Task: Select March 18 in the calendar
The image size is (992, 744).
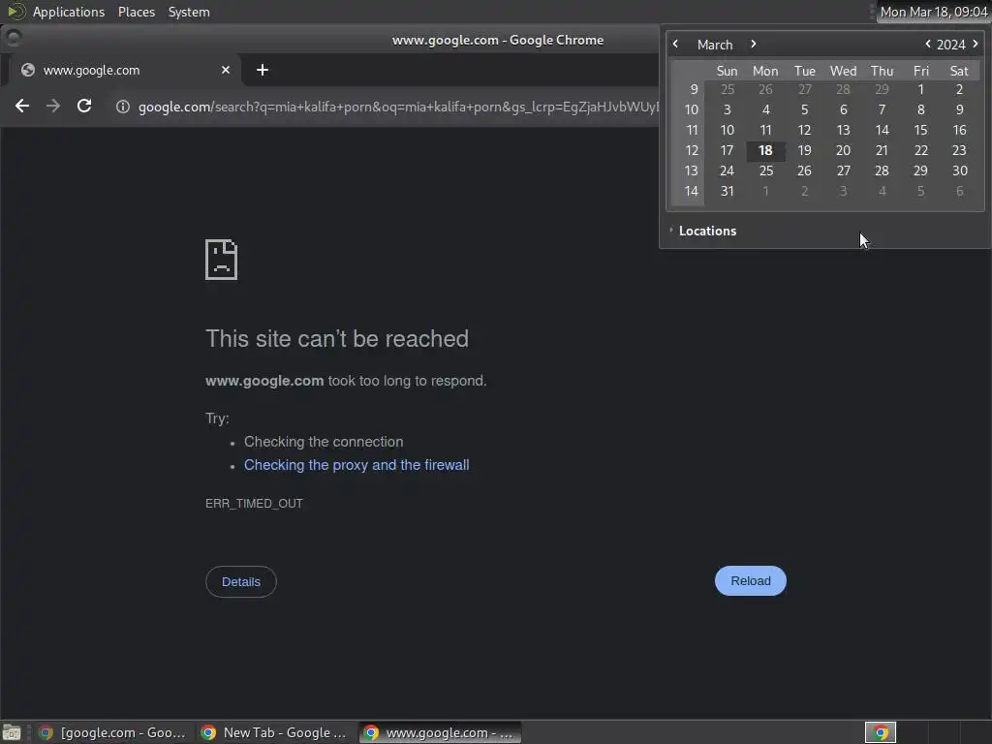Action: [765, 150]
